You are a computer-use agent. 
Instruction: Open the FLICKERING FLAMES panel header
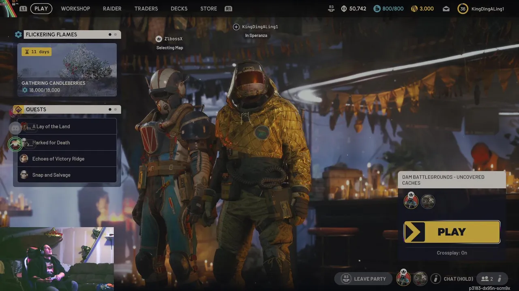[x=72, y=34]
